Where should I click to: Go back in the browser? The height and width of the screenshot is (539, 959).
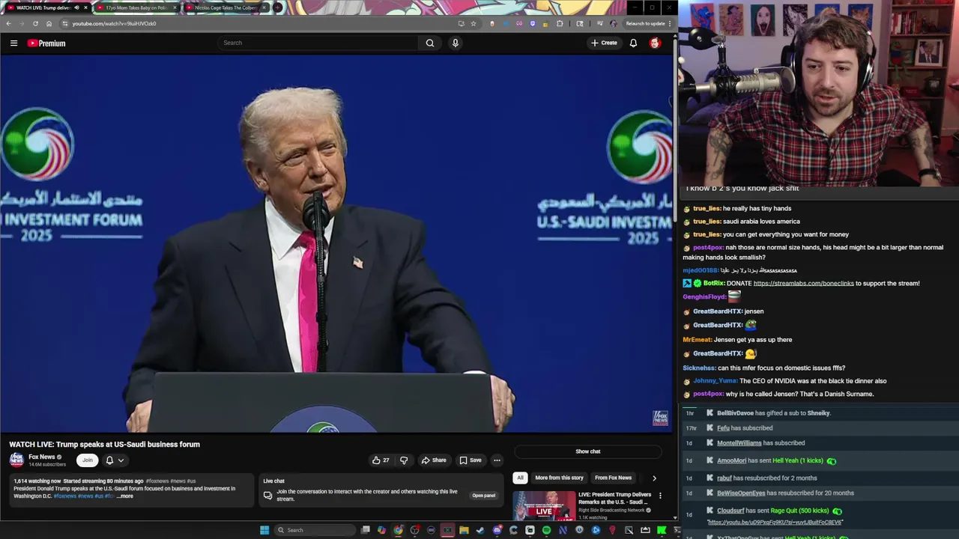pyautogui.click(x=8, y=23)
